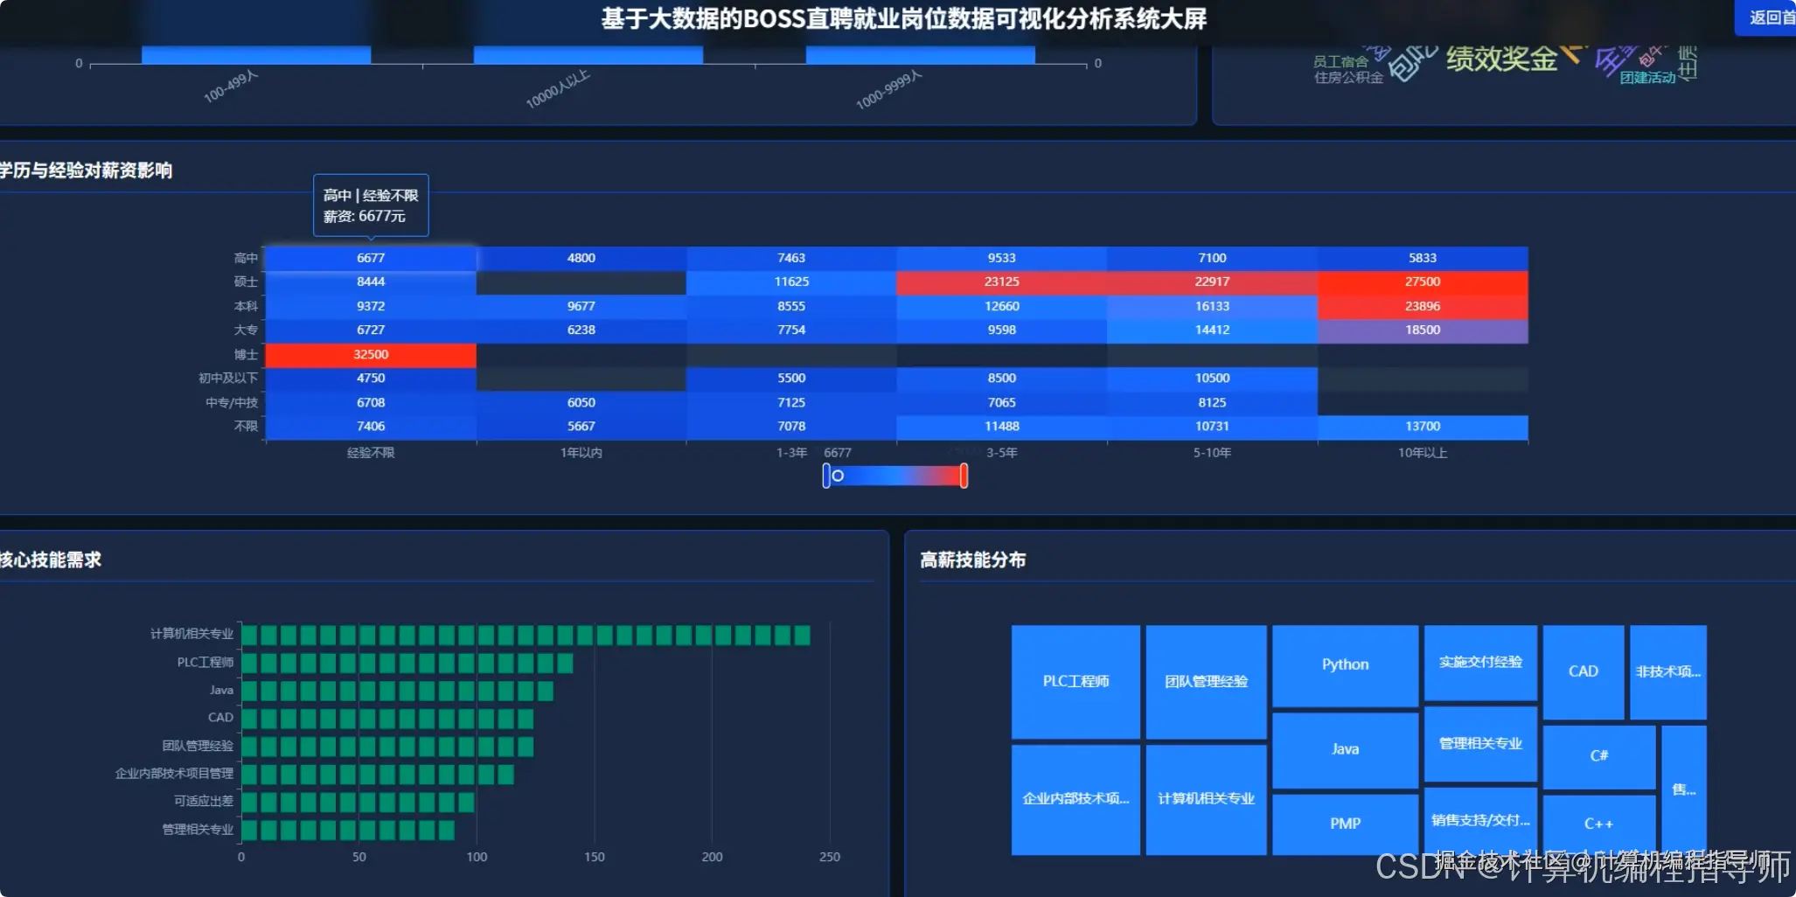This screenshot has height=897, width=1796.
Task: Click the green CAD bar in the skill demand chart
Action: 387,718
